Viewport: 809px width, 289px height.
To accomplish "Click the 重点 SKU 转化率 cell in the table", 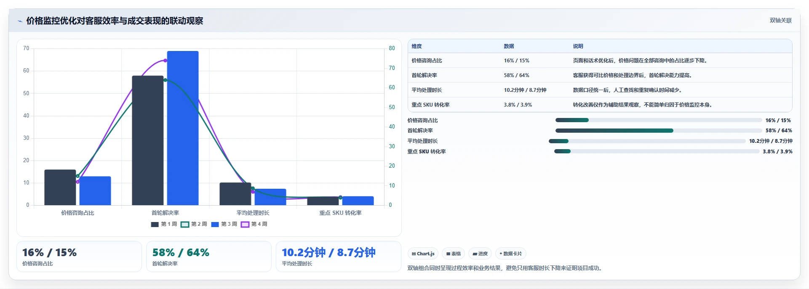I will 430,105.
